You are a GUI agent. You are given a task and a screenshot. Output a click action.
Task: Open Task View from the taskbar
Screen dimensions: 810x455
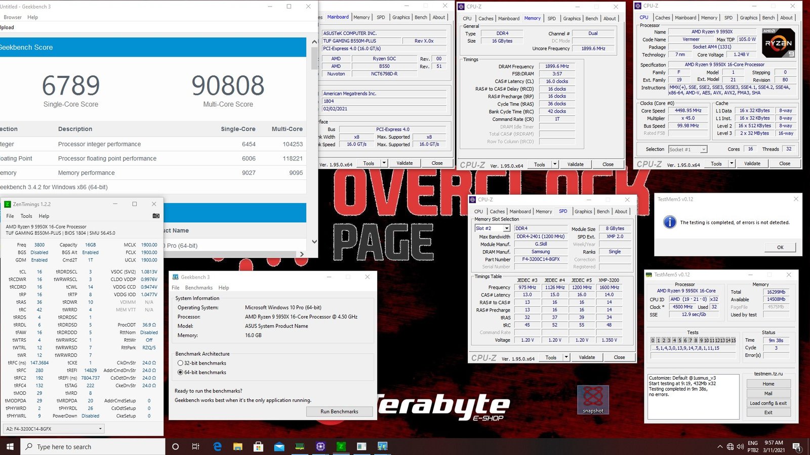click(x=196, y=446)
